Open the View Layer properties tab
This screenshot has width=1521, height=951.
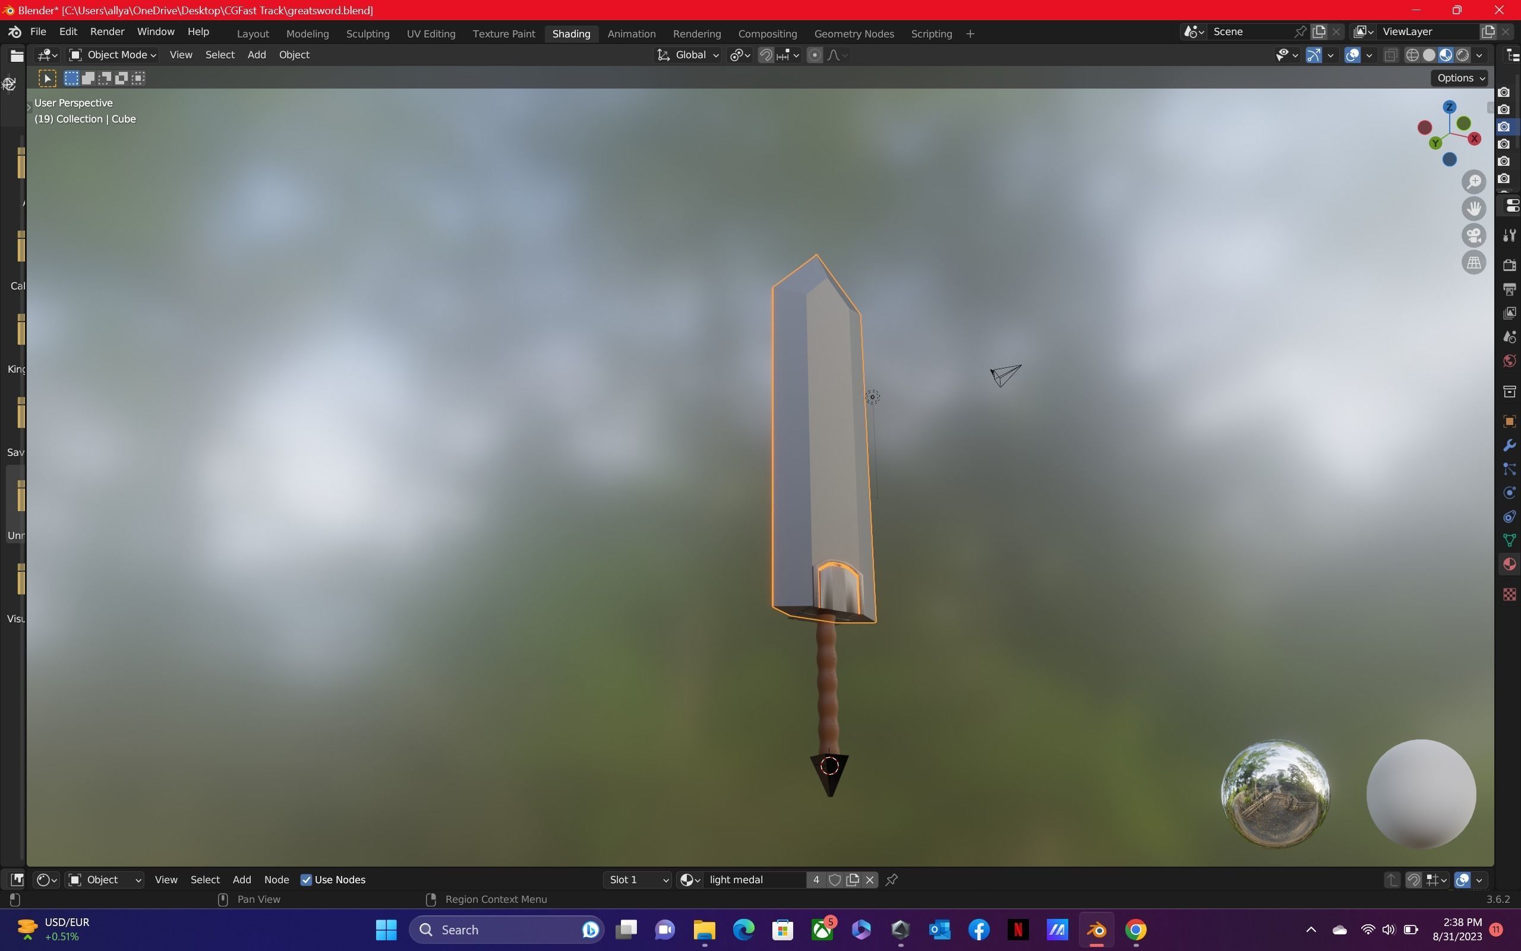coord(1509,313)
